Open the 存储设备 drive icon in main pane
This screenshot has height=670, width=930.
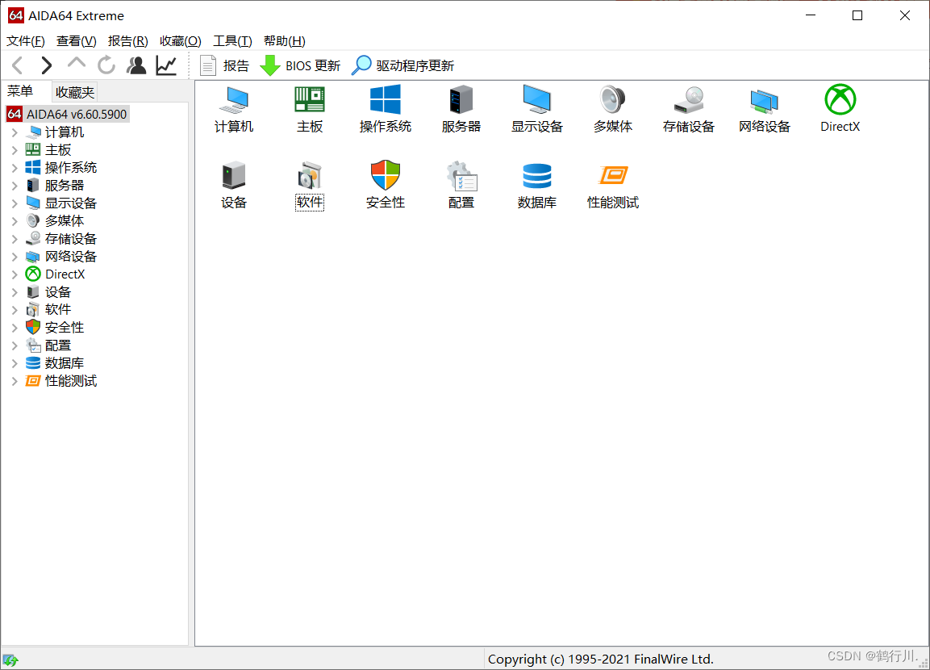(689, 109)
